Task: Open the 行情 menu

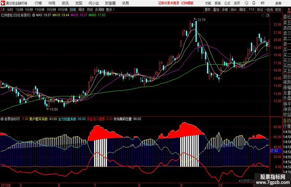Action: pyautogui.click(x=38, y=3)
